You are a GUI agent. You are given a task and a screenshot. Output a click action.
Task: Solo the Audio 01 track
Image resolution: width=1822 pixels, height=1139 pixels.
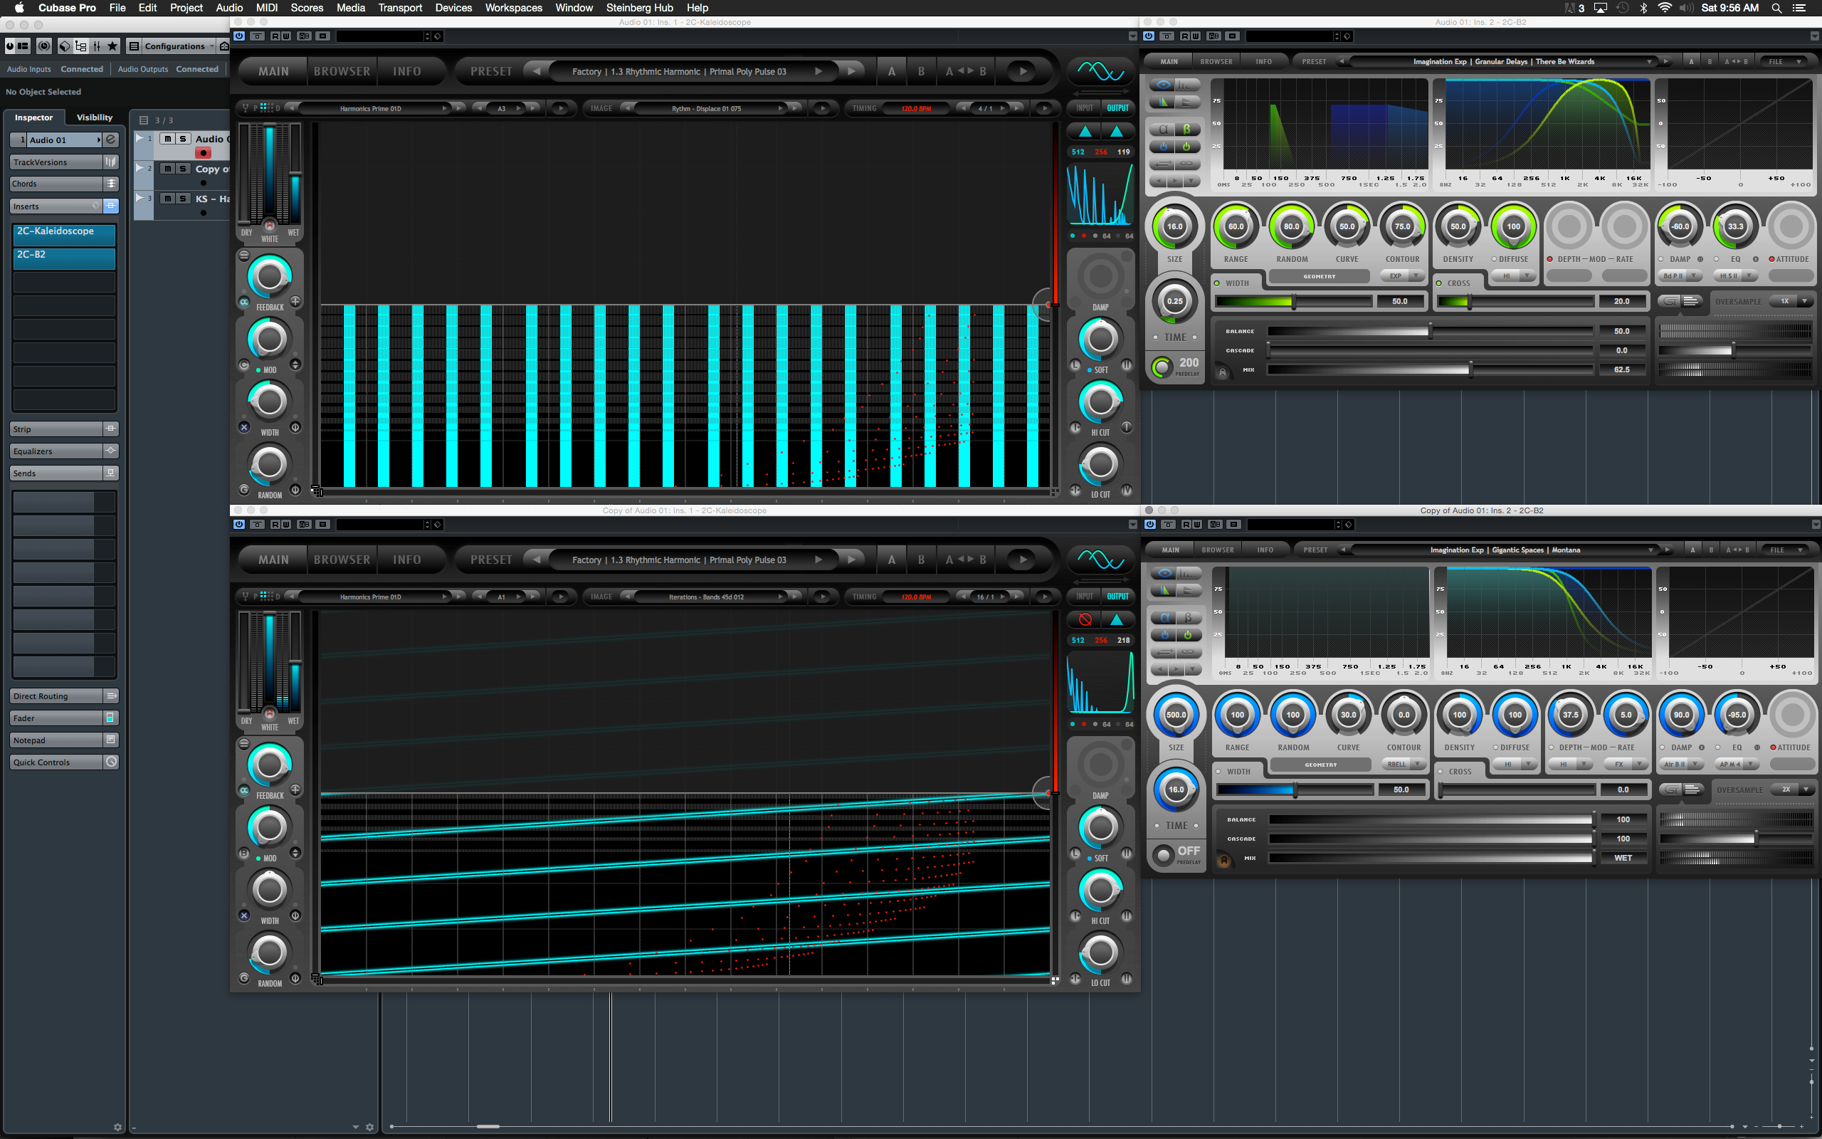point(183,139)
